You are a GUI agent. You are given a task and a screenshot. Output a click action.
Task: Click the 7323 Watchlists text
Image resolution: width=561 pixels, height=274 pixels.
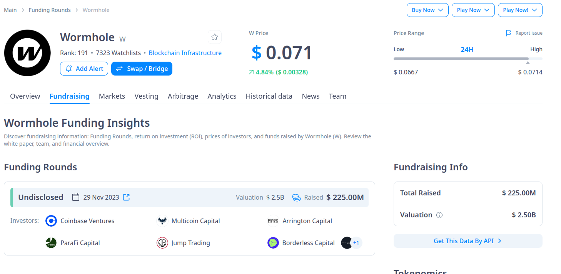click(118, 53)
